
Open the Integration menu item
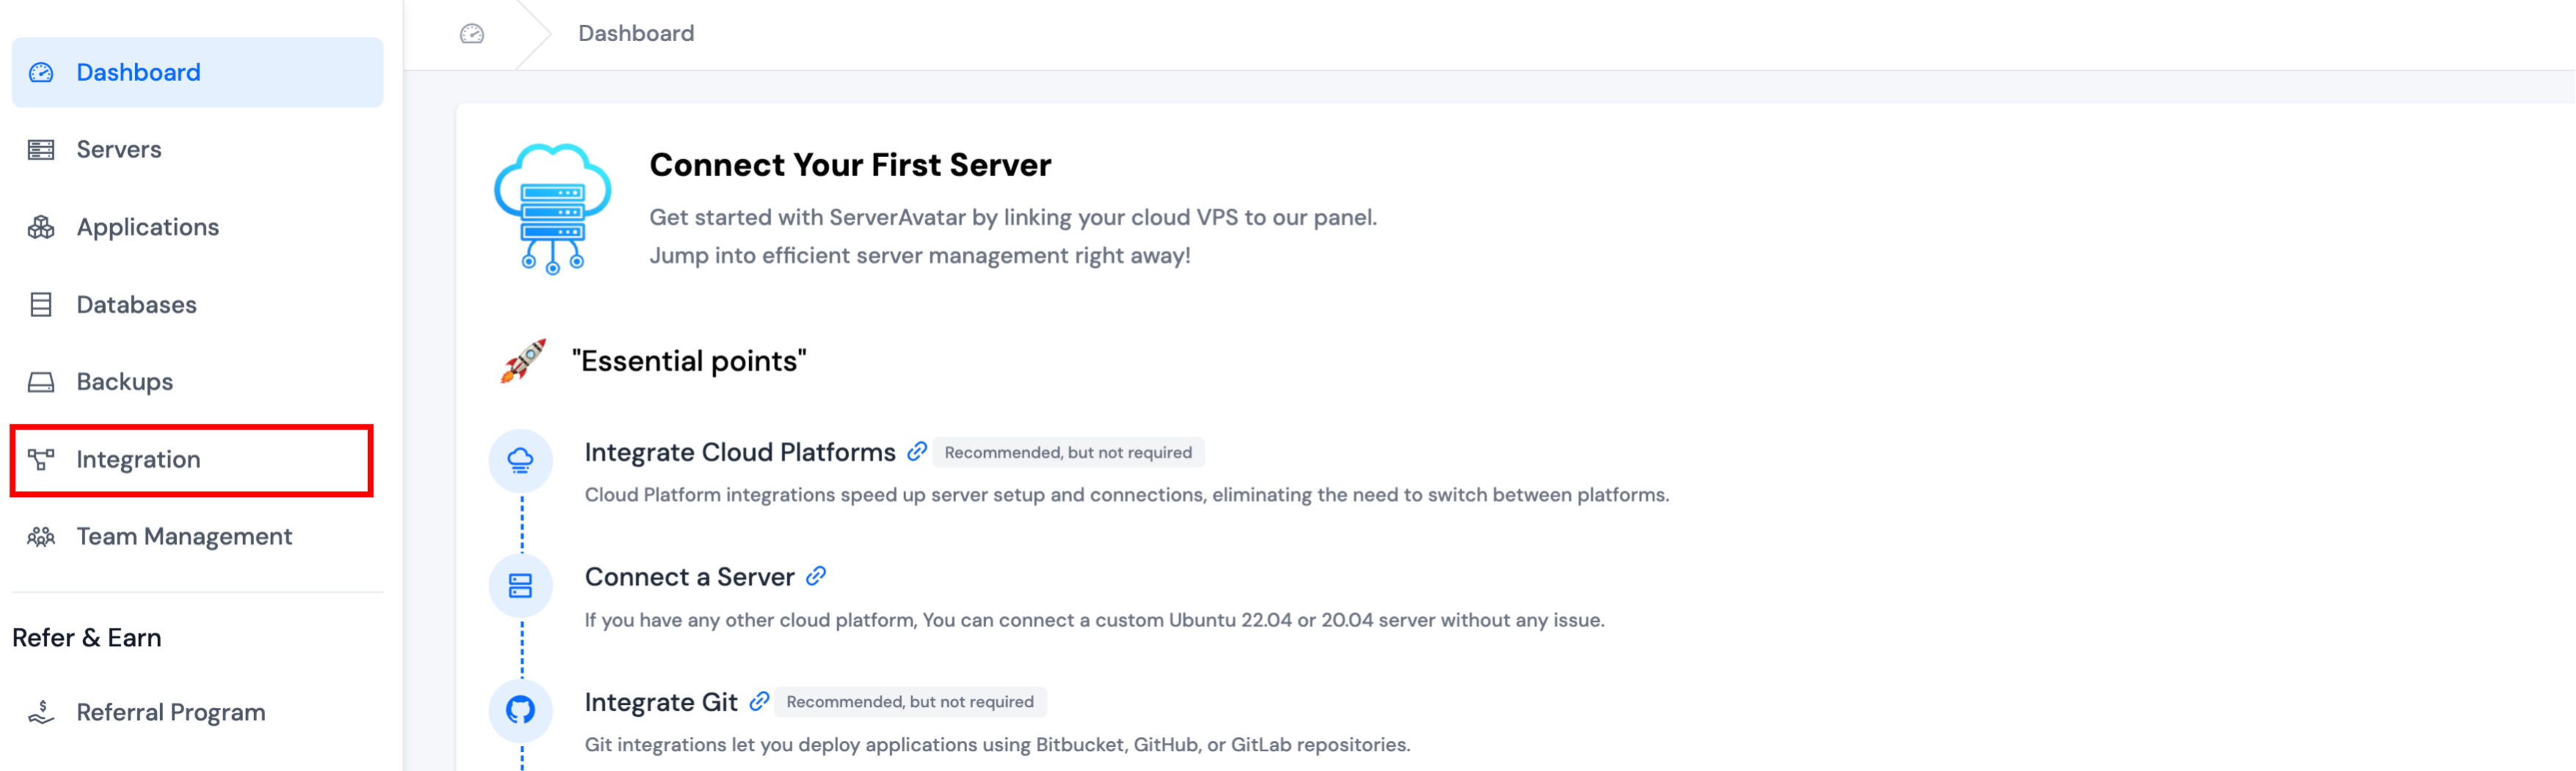(138, 459)
